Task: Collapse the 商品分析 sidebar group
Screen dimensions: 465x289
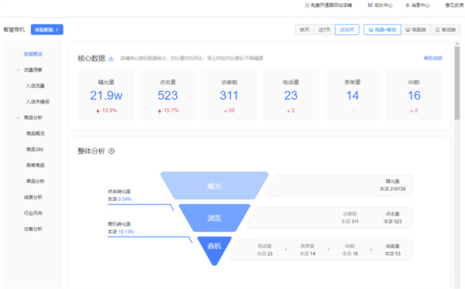Action: [x=18, y=117]
